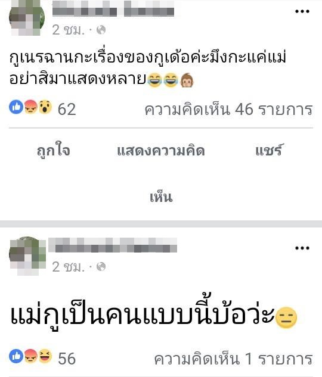Click angry reaction icon on first post
322x377 pixels.
pos(31,107)
